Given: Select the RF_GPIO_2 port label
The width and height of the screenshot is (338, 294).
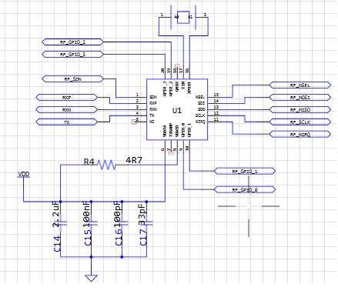Looking at the screenshot, I should point(72,42).
